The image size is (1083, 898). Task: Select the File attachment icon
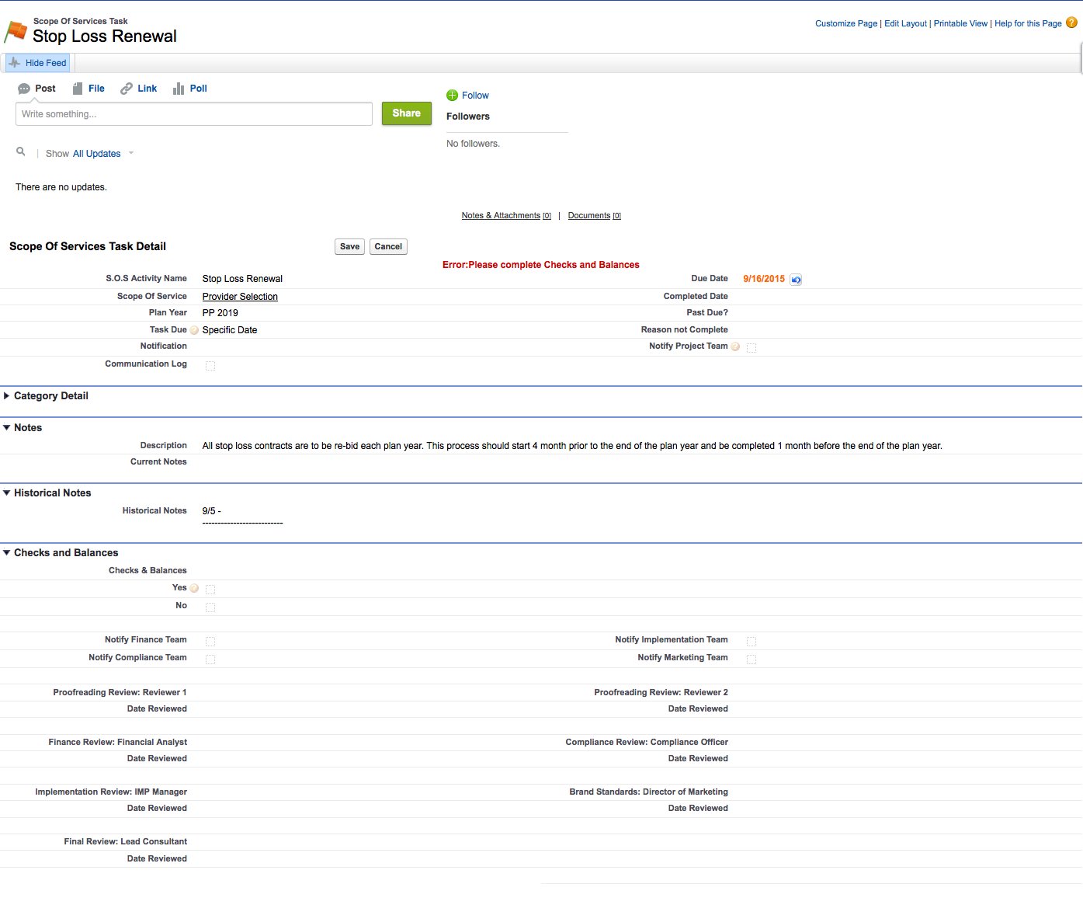click(x=78, y=89)
